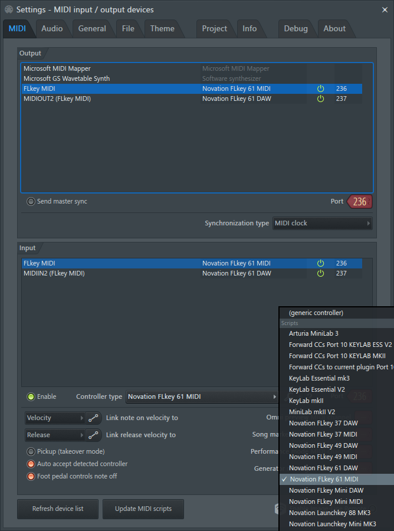Select MIDIOUT2 (FLkey MIDI) output row
Screen dimensions: 394x531
pyautogui.click(x=192, y=99)
